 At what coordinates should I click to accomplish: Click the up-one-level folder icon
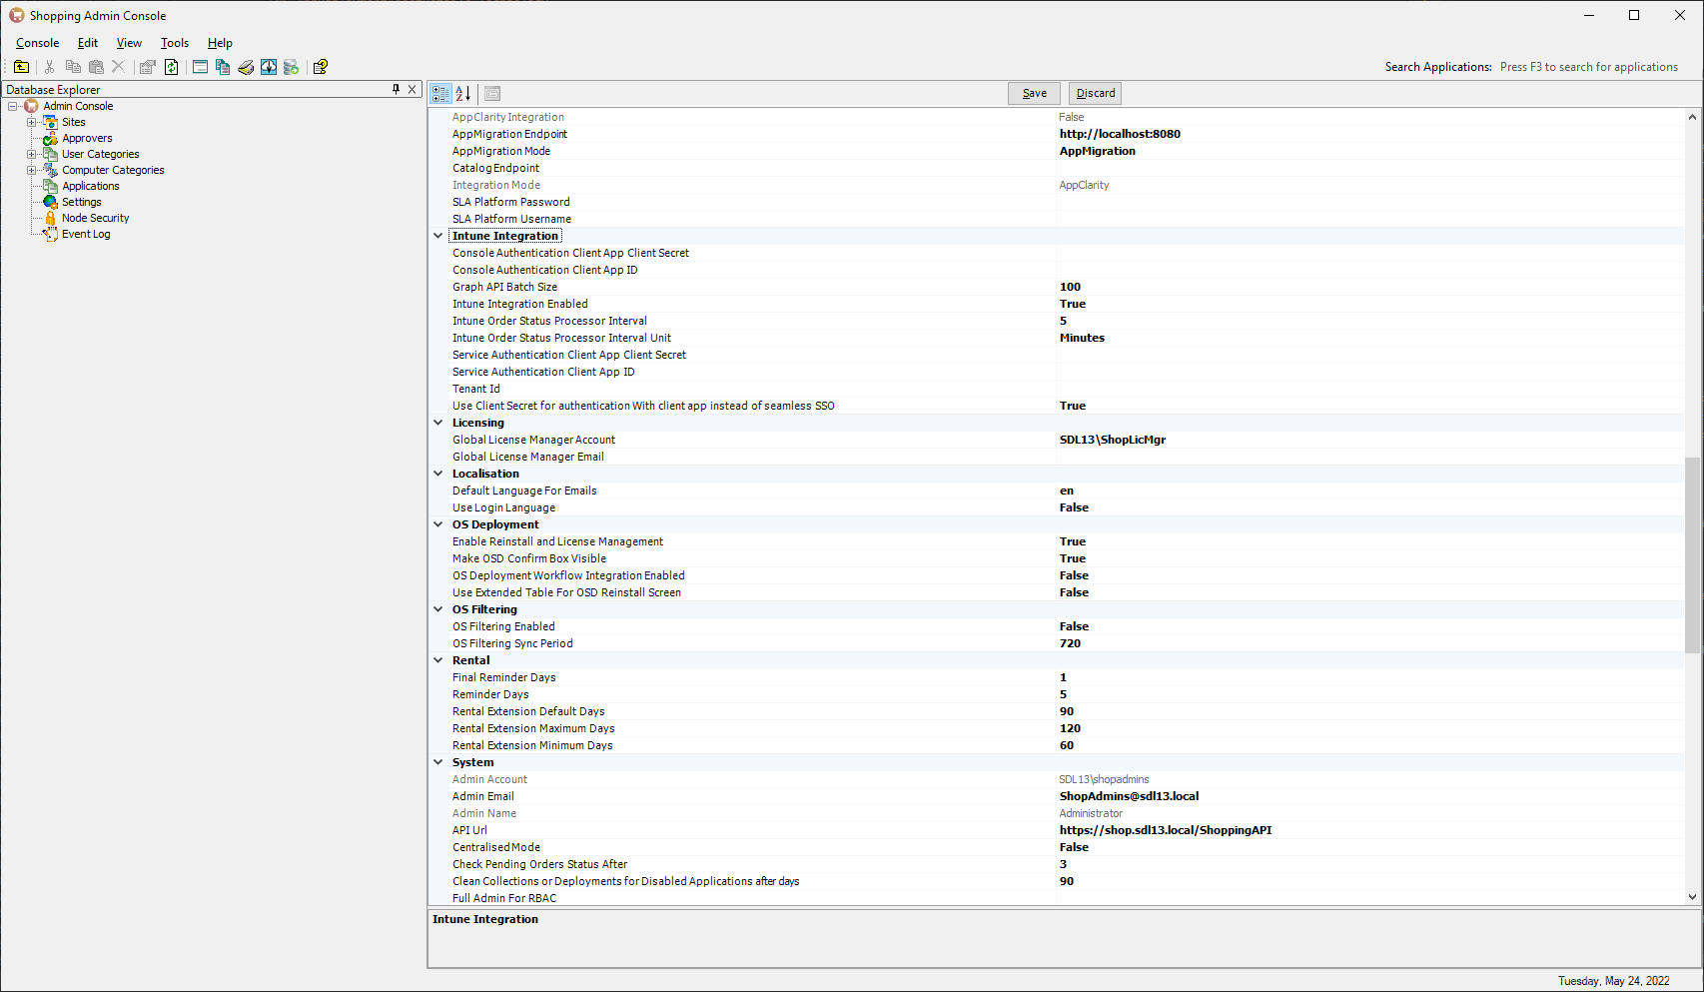[x=21, y=67]
